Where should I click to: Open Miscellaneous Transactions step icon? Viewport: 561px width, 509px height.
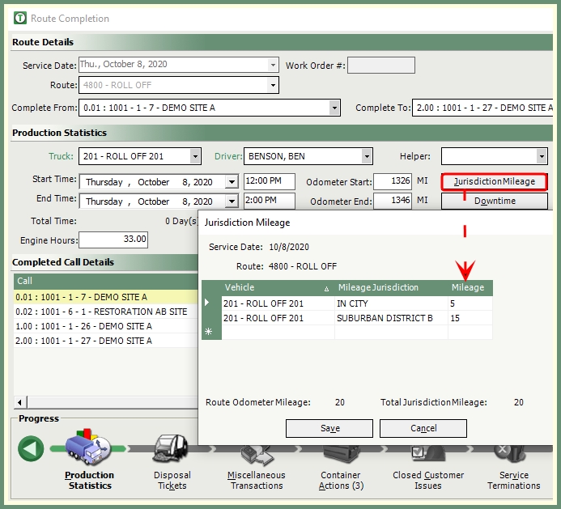tap(256, 455)
